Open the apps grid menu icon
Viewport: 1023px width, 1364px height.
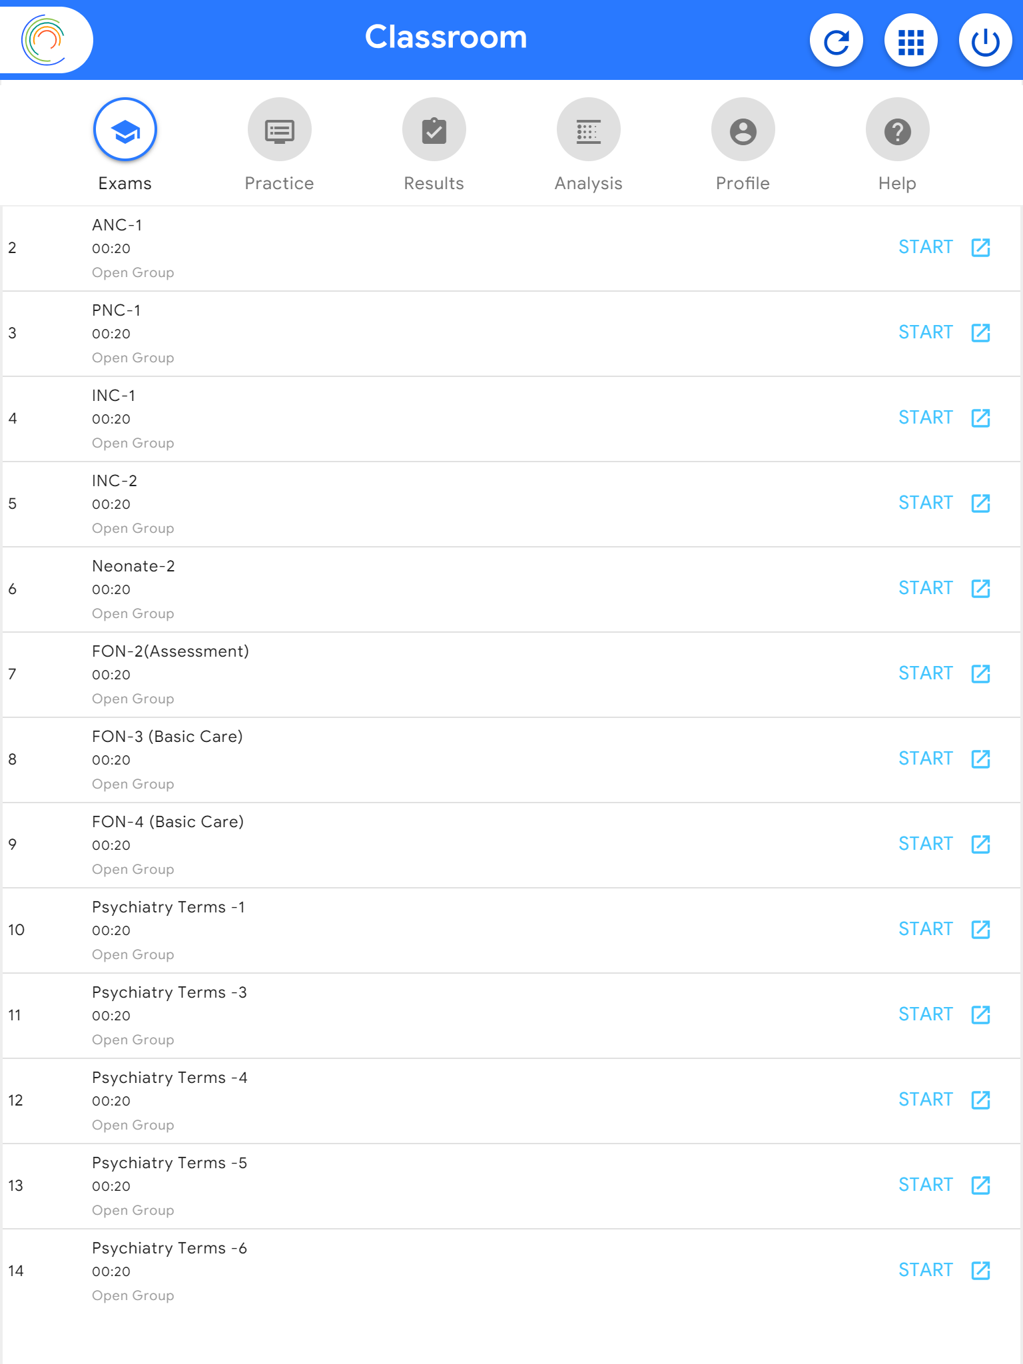coord(910,41)
